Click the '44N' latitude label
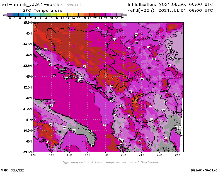Image resolution: width=223 pixels, height=172 pixels. 29,55
